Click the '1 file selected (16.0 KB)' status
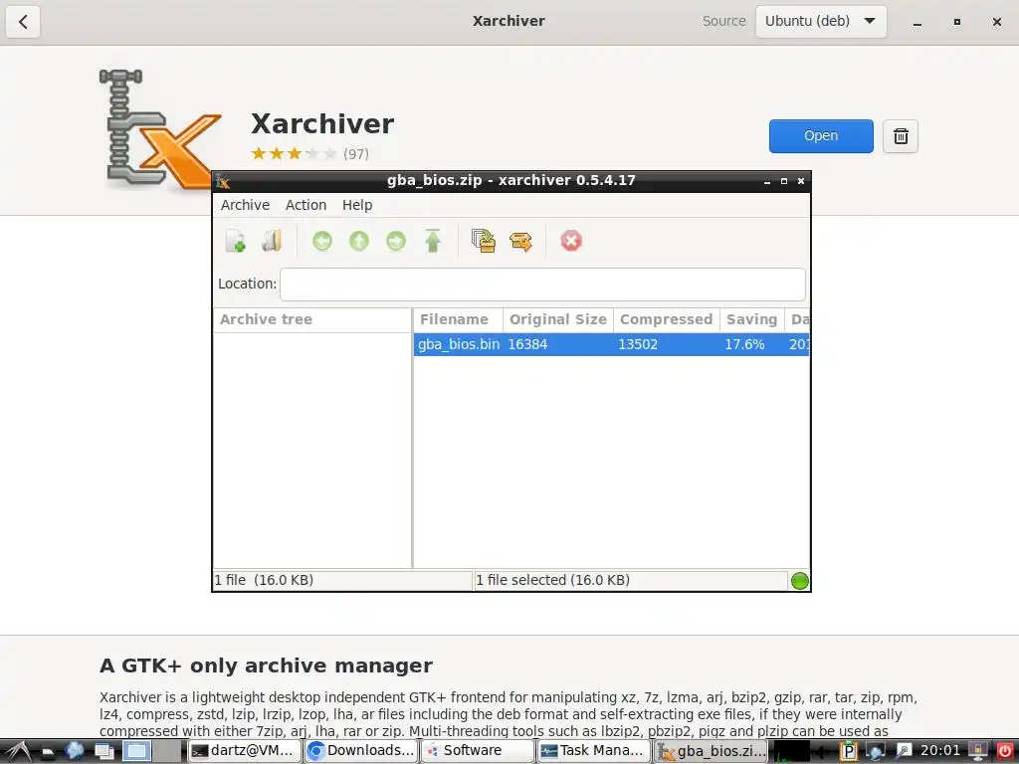1019x764 pixels. [x=552, y=581]
